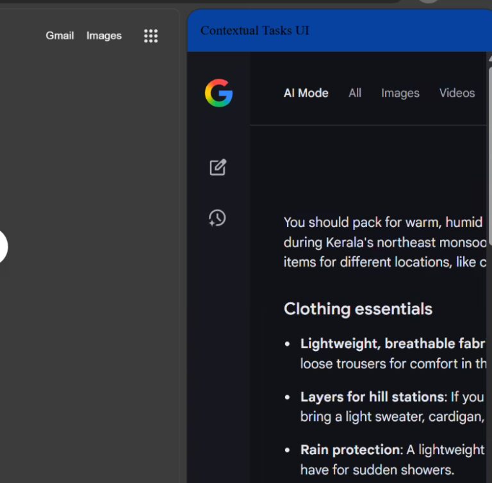This screenshot has width=492, height=483.
Task: Open the Google apps grid launcher
Action: coord(151,36)
